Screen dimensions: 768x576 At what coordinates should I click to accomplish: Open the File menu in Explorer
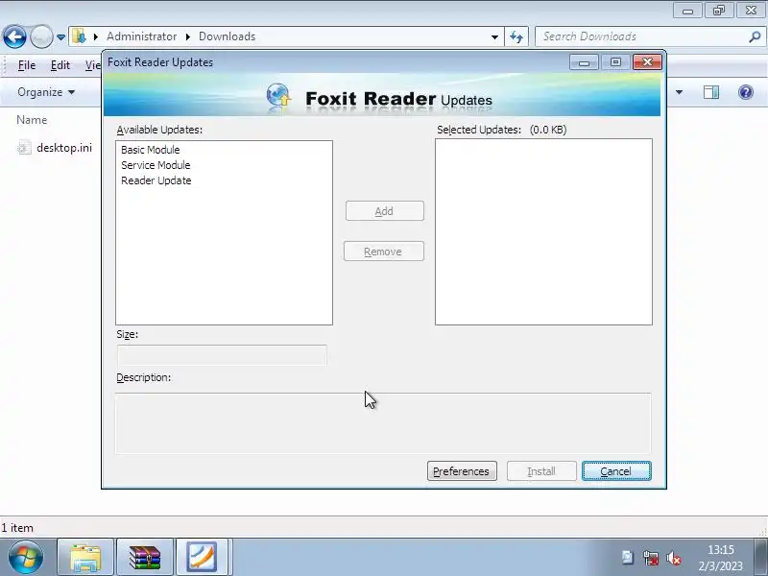27,65
